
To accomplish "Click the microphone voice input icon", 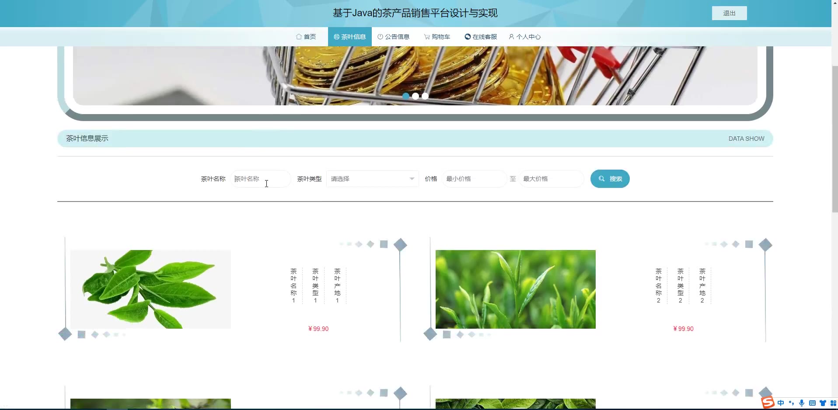I will tap(802, 403).
